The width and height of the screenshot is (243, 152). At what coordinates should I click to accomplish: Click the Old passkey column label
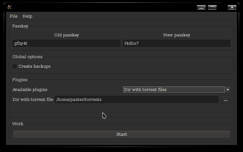(66, 35)
